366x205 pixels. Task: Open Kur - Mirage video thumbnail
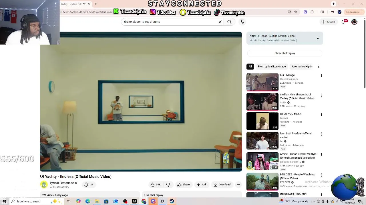262,82
